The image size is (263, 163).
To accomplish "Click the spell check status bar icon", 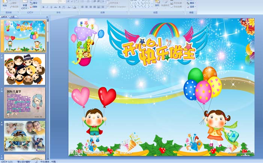I will 36,161.
